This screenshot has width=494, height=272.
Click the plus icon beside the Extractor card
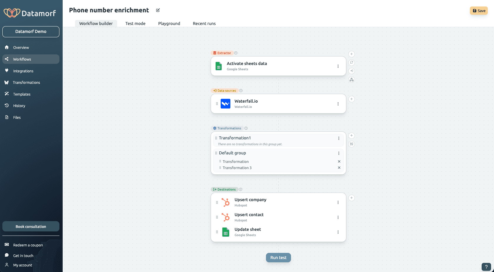[x=351, y=54]
